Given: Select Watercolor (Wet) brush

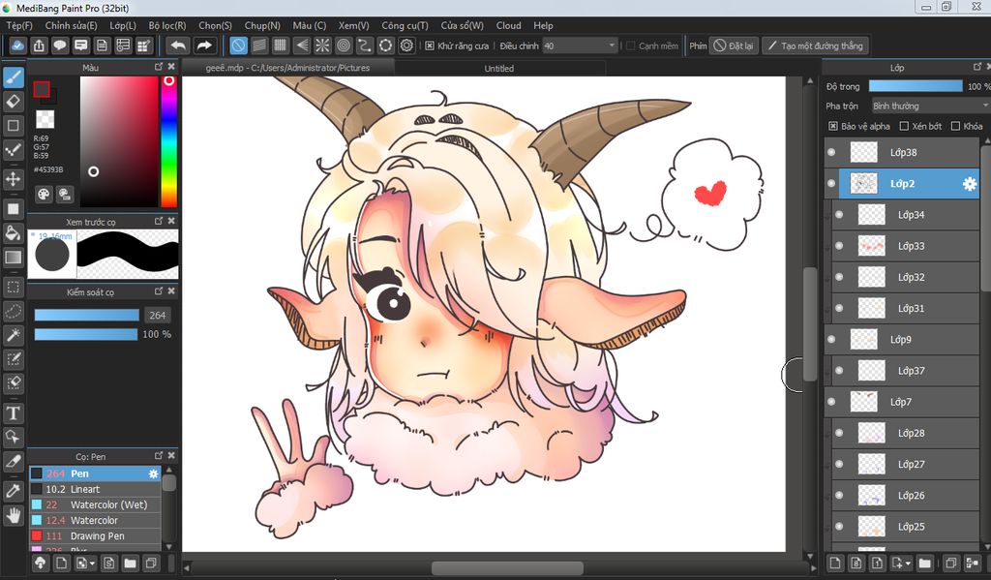Looking at the screenshot, I should tap(95, 504).
